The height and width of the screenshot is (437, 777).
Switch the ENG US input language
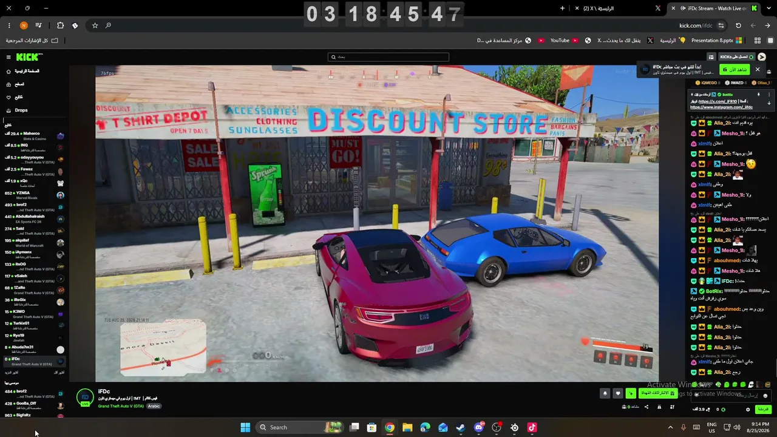tap(712, 427)
